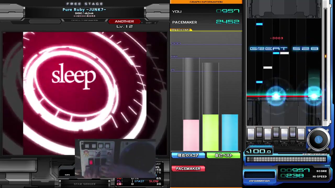Click the blue falling note at the lane top
Image resolution: width=335 pixels, height=188 pixels.
tap(259, 24)
